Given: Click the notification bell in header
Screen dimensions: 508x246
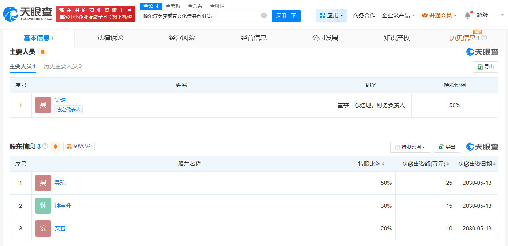Looking at the screenshot, I should click(x=467, y=15).
